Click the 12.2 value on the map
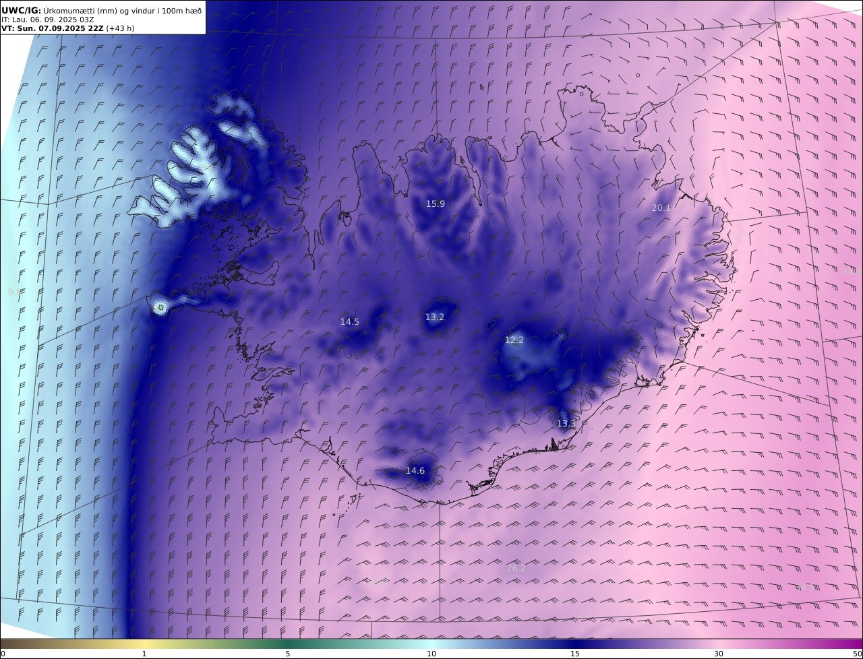The image size is (863, 659). [514, 340]
